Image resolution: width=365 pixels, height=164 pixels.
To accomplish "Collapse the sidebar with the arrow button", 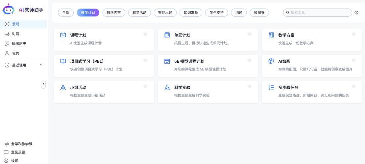I will (x=43, y=84).
